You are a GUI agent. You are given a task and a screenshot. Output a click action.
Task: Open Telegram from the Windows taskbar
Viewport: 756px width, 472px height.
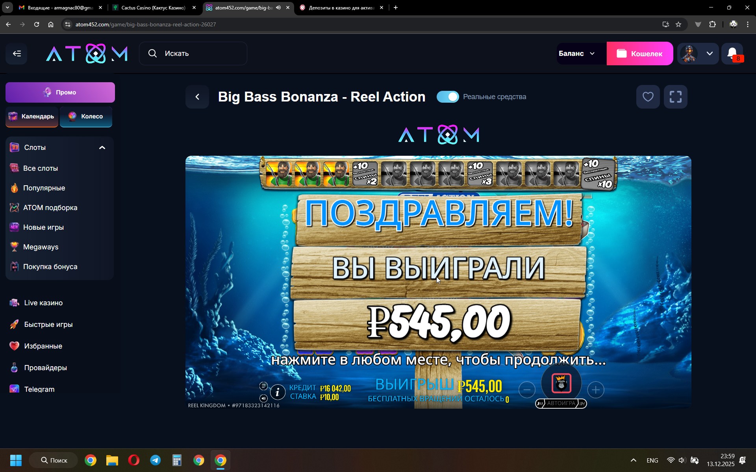(155, 460)
